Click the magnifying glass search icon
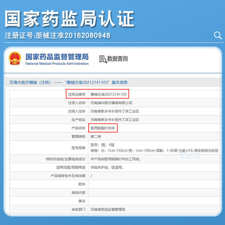This screenshot has width=225, height=225. (x=218, y=35)
